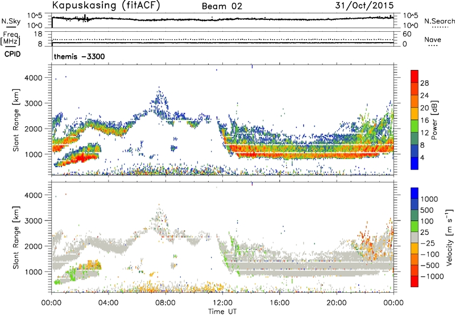The image size is (455, 315).
Task: Pick the yellow velocity segment between -25 and -100
Action: tap(415, 248)
